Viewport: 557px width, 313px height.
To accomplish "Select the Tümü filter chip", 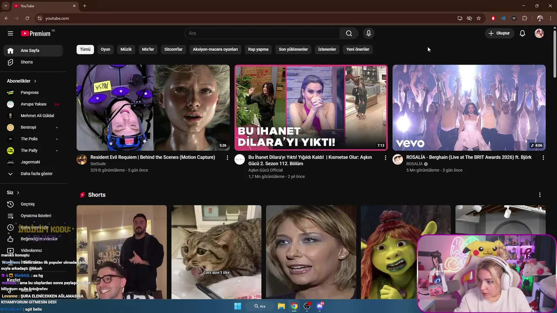I will coord(85,50).
